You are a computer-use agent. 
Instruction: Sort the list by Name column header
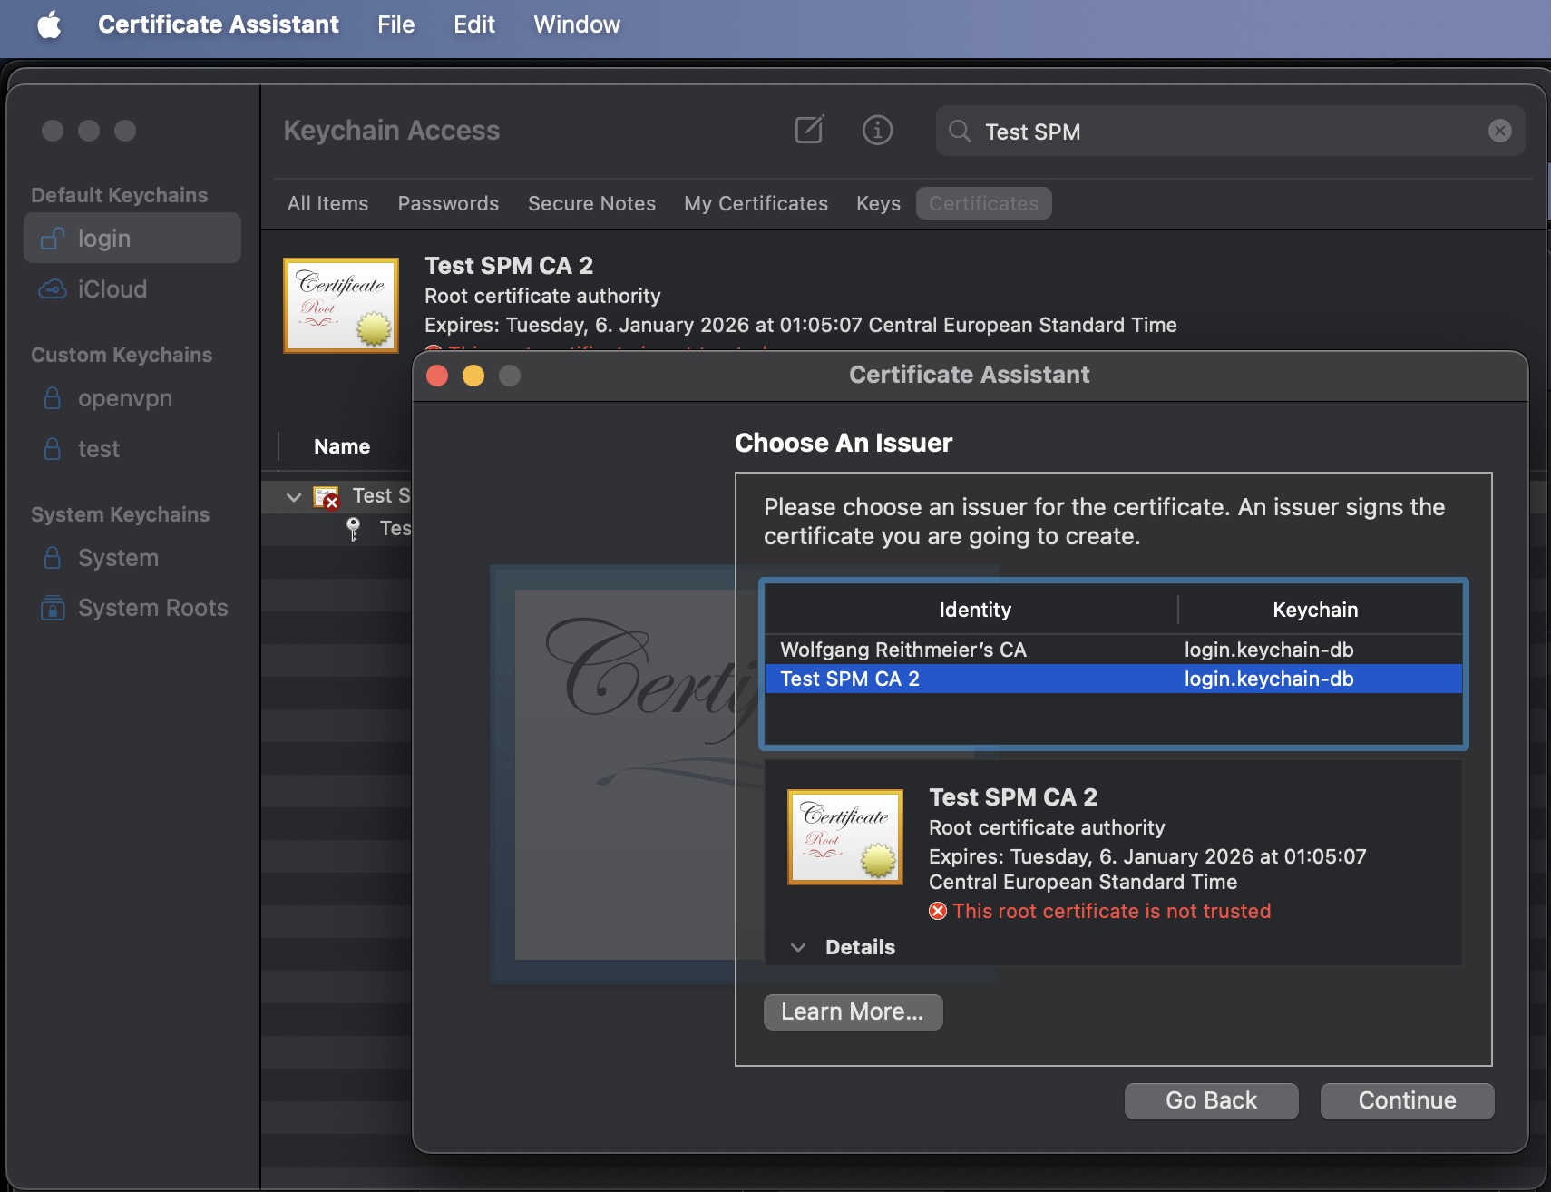[x=342, y=446]
